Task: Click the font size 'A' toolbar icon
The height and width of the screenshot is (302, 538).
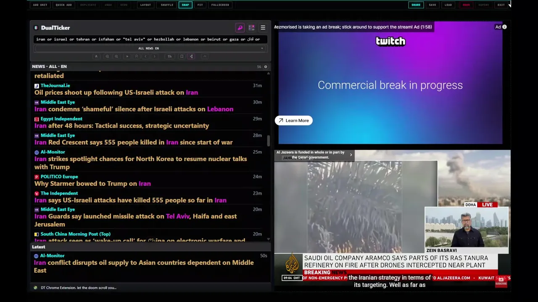Action: coord(96,56)
